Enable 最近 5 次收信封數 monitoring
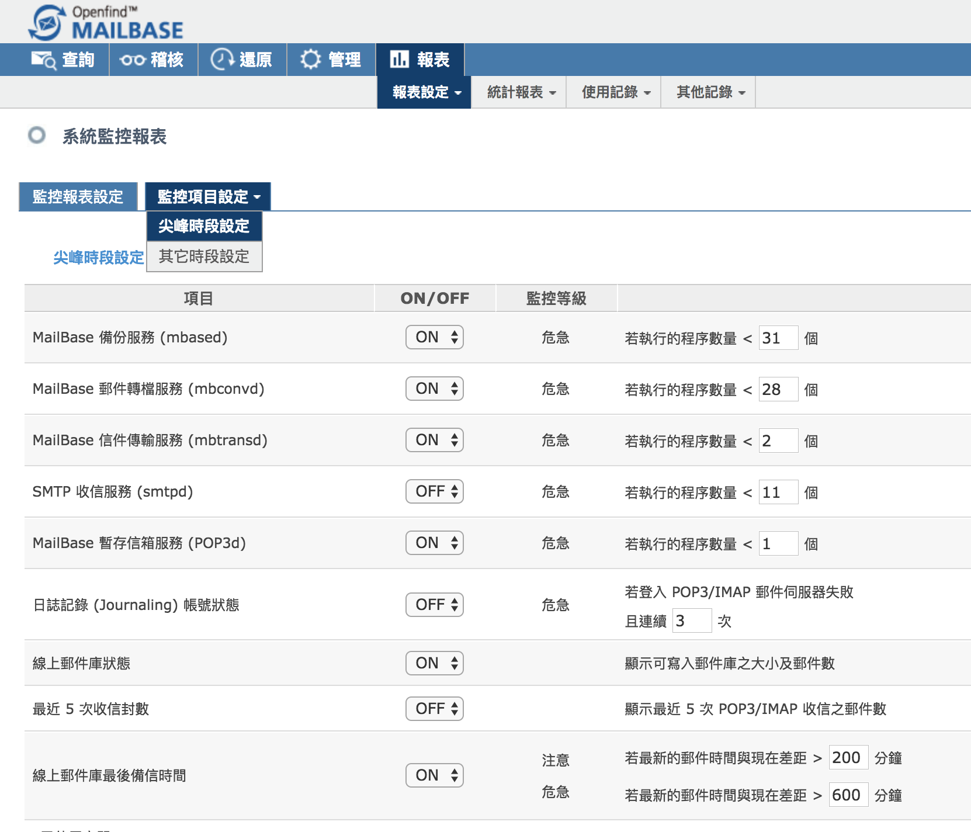This screenshot has width=971, height=832. [x=434, y=709]
